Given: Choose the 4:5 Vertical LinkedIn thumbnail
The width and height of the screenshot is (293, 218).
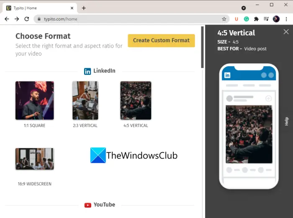Looking at the screenshot, I should click(136, 100).
